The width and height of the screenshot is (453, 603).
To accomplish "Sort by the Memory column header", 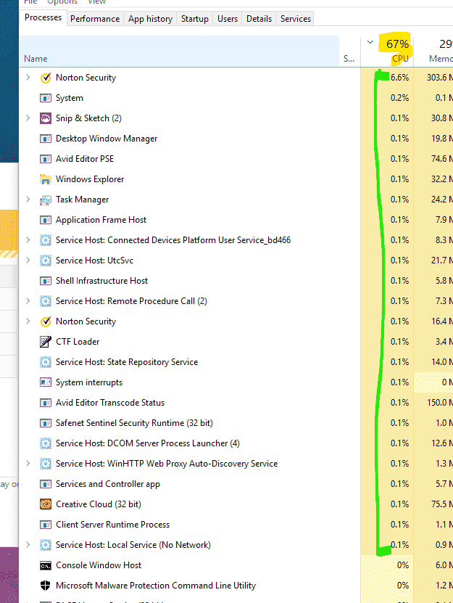I will pyautogui.click(x=433, y=51).
